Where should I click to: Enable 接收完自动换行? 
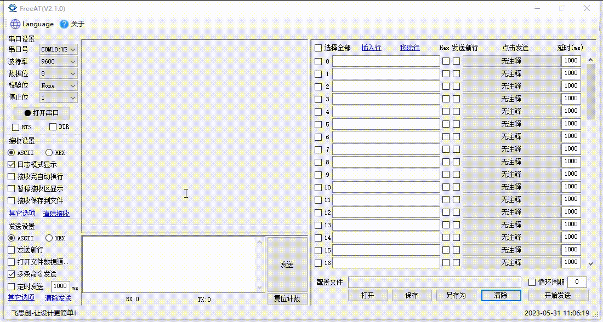tap(12, 177)
